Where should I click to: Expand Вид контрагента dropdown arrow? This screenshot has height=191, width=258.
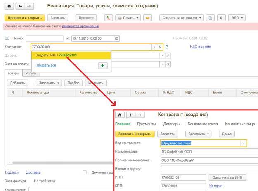(x=244, y=143)
